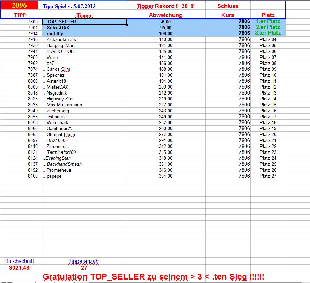Select the SagittariusA cell
The height and width of the screenshot is (283, 310).
point(84,128)
